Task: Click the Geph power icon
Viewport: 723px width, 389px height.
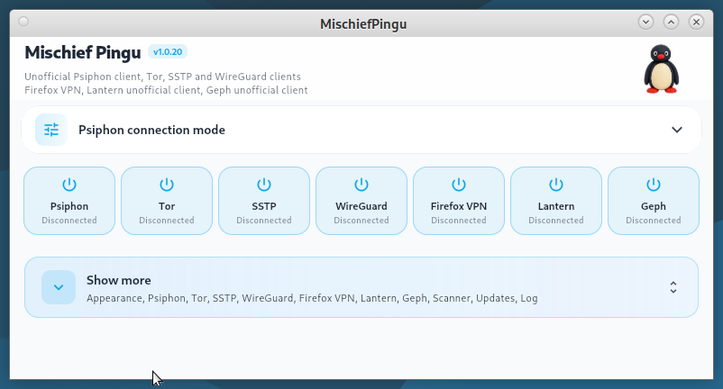Action: [653, 185]
